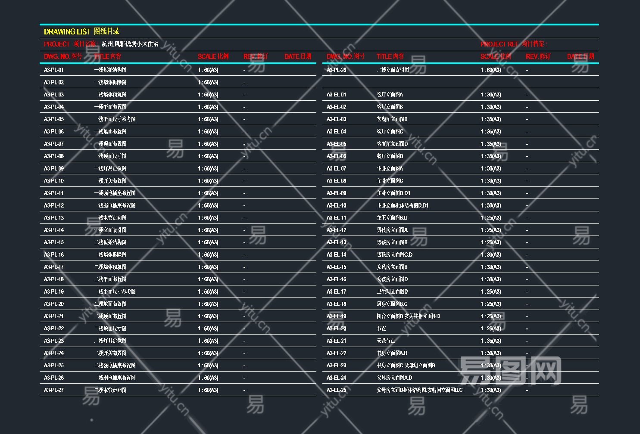The width and height of the screenshot is (640, 434).
Task: Click drawing number "A3-EL-19"
Action: 337,316
